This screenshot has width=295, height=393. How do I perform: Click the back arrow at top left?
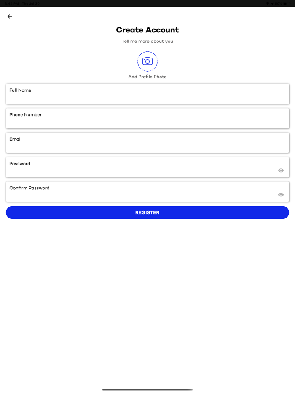[x=10, y=16]
